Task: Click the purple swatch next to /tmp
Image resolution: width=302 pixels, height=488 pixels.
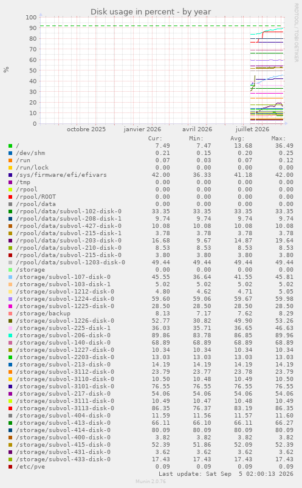Action: (10, 182)
